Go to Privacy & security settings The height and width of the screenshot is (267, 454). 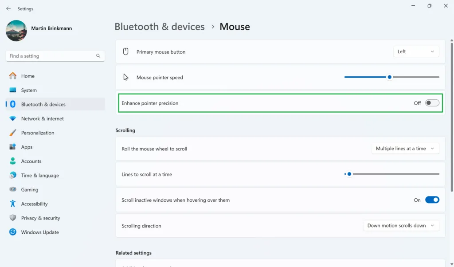(x=40, y=218)
